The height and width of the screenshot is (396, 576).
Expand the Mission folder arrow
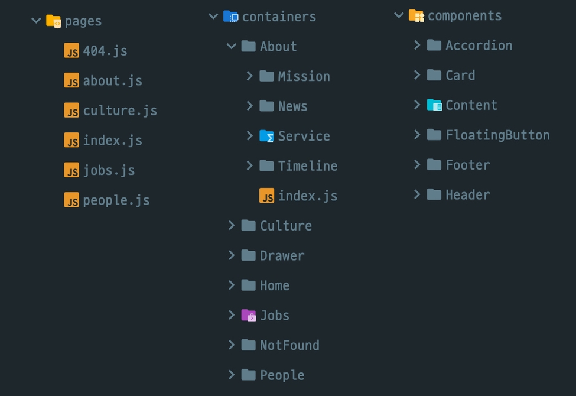coord(250,76)
